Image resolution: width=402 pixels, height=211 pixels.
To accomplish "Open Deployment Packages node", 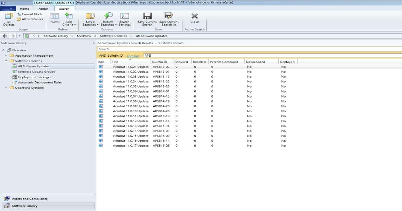I will pyautogui.click(x=35, y=77).
